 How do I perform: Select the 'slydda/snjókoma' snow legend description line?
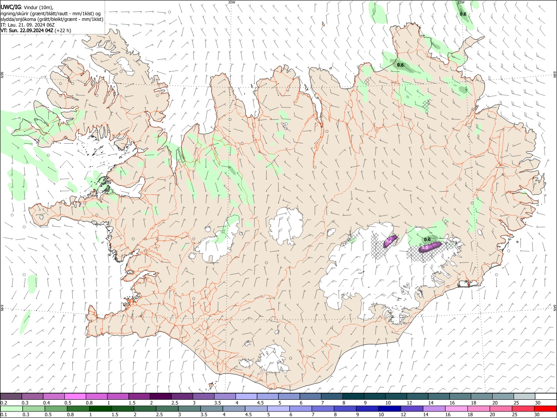coord(52,19)
